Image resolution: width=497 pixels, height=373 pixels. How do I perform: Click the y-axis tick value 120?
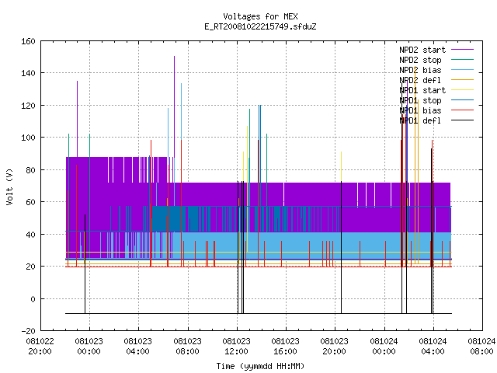(x=28, y=106)
